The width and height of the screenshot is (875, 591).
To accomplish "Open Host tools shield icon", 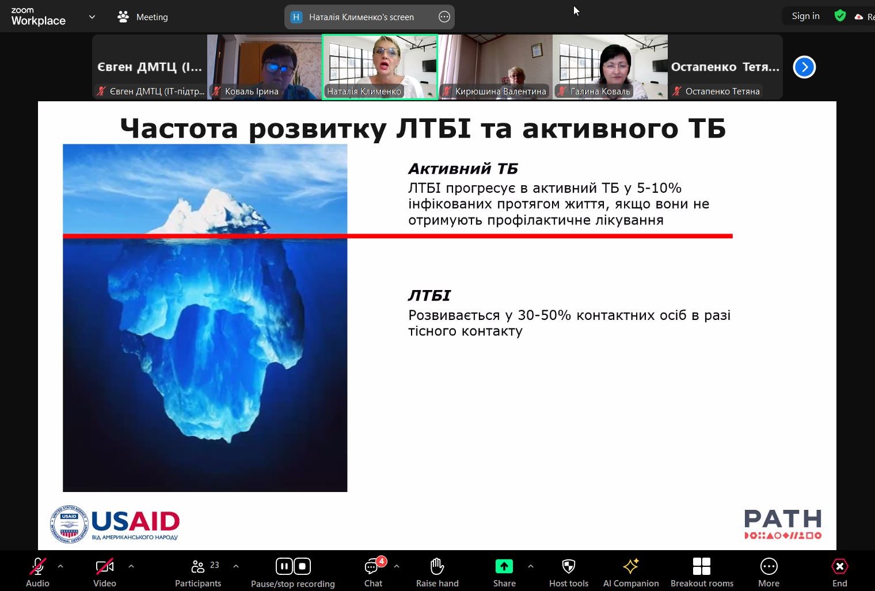I will pos(568,567).
